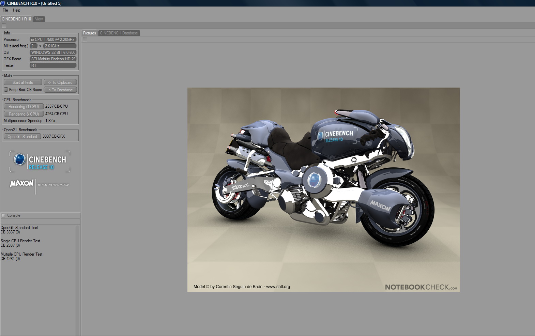Click the CINEBENCH app icon in title bar
Screen dimensions: 535x336
coord(3,3)
